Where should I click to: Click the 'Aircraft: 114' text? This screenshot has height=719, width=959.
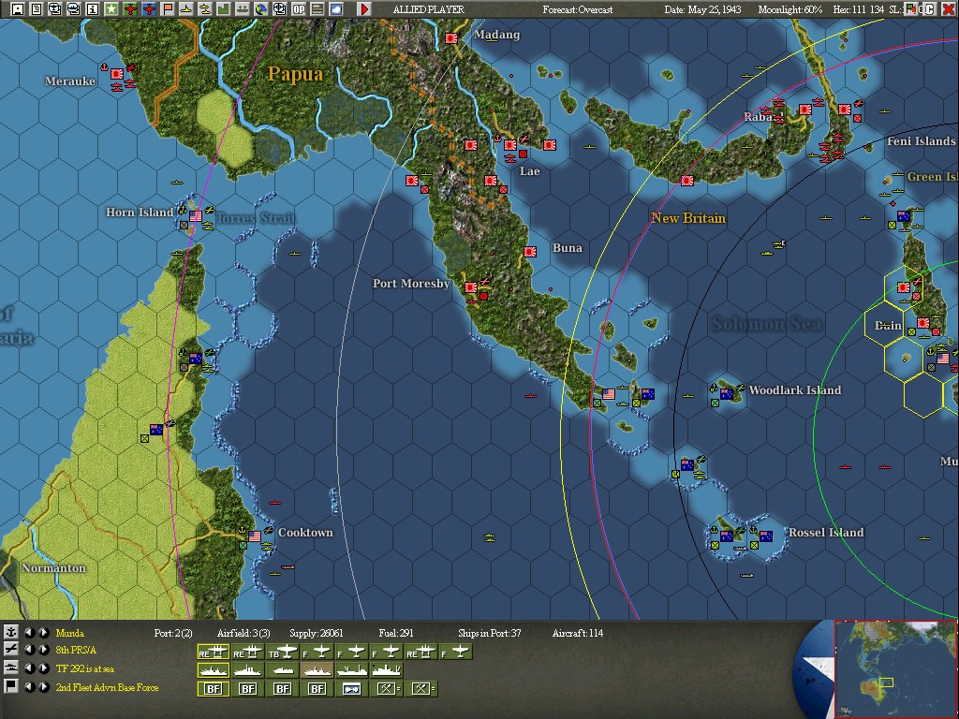(x=577, y=633)
